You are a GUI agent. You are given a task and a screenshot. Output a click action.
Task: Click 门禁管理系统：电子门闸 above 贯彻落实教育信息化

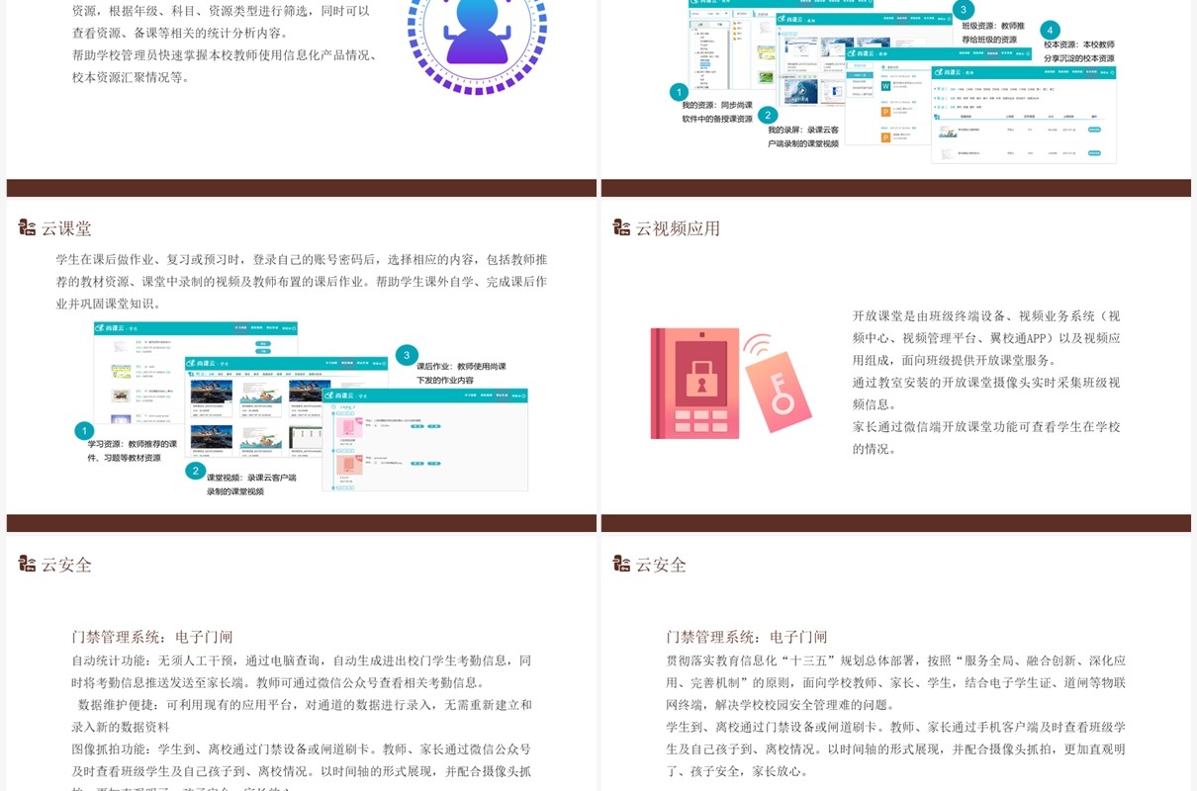747,637
